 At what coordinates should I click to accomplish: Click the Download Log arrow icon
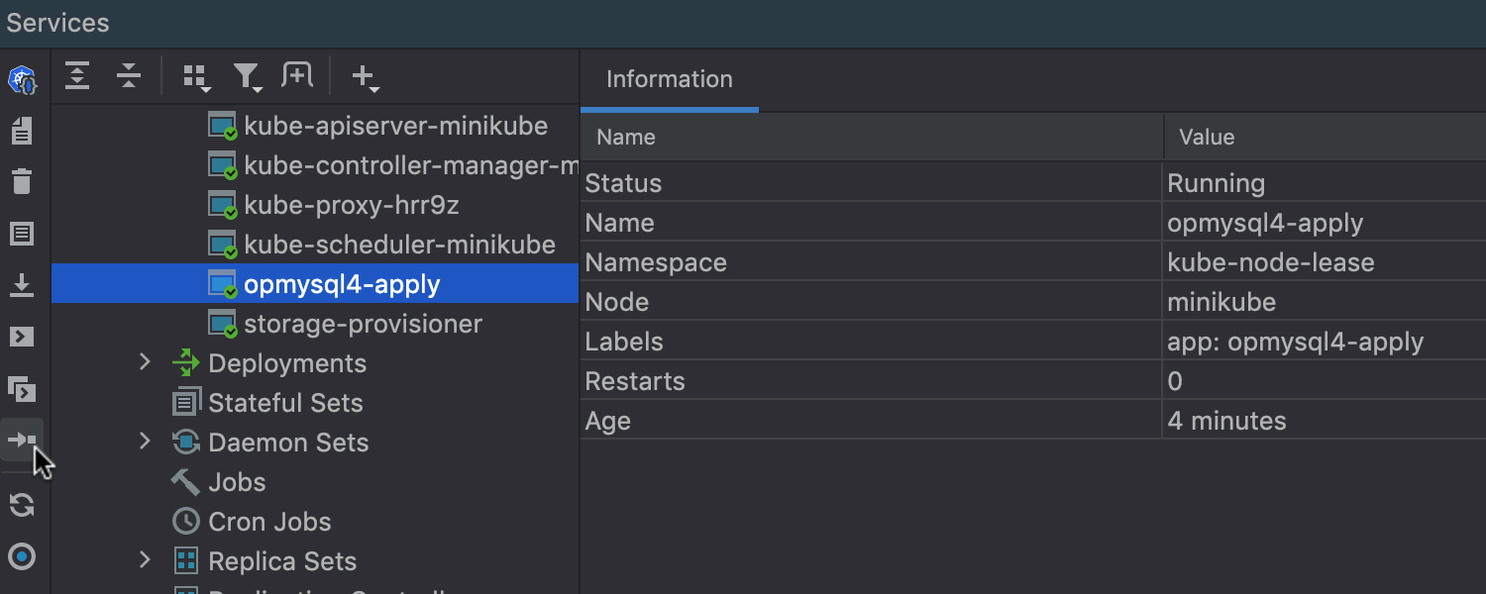point(22,285)
